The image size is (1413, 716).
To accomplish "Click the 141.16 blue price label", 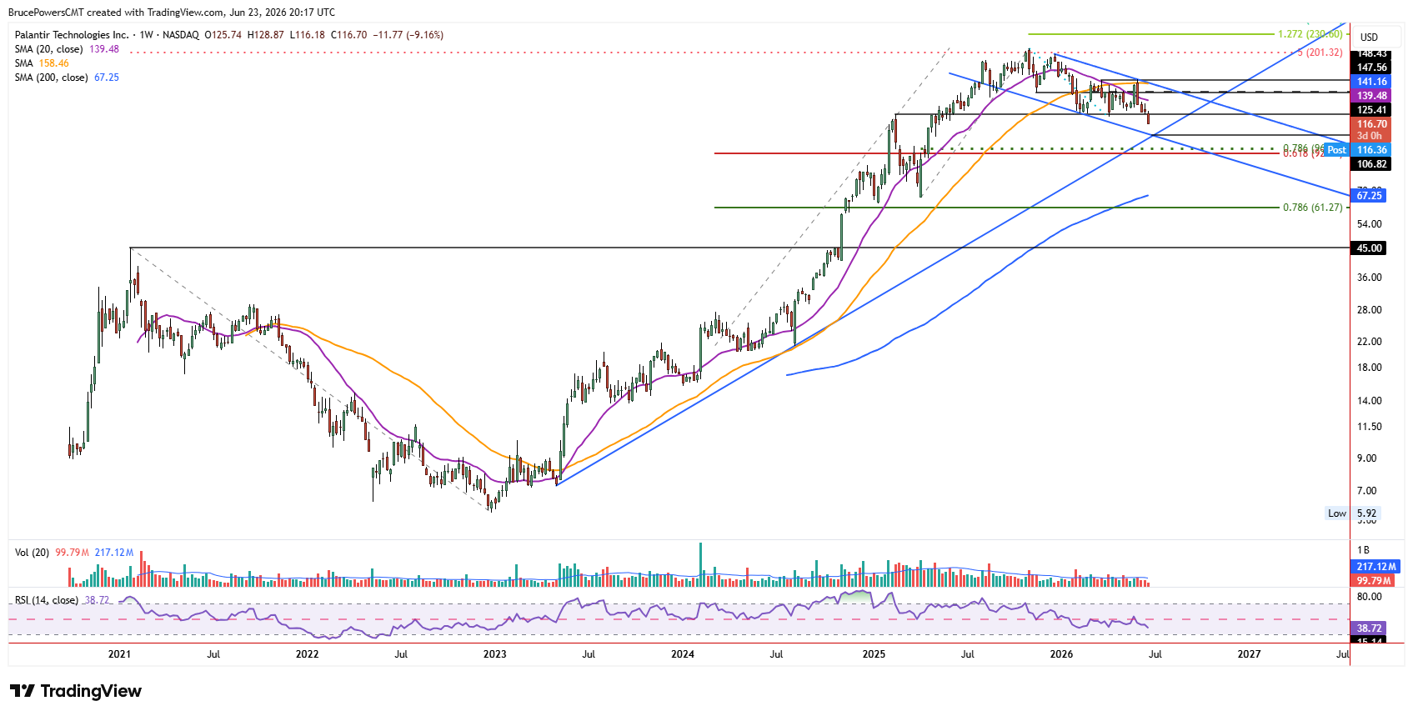I will [x=1370, y=82].
